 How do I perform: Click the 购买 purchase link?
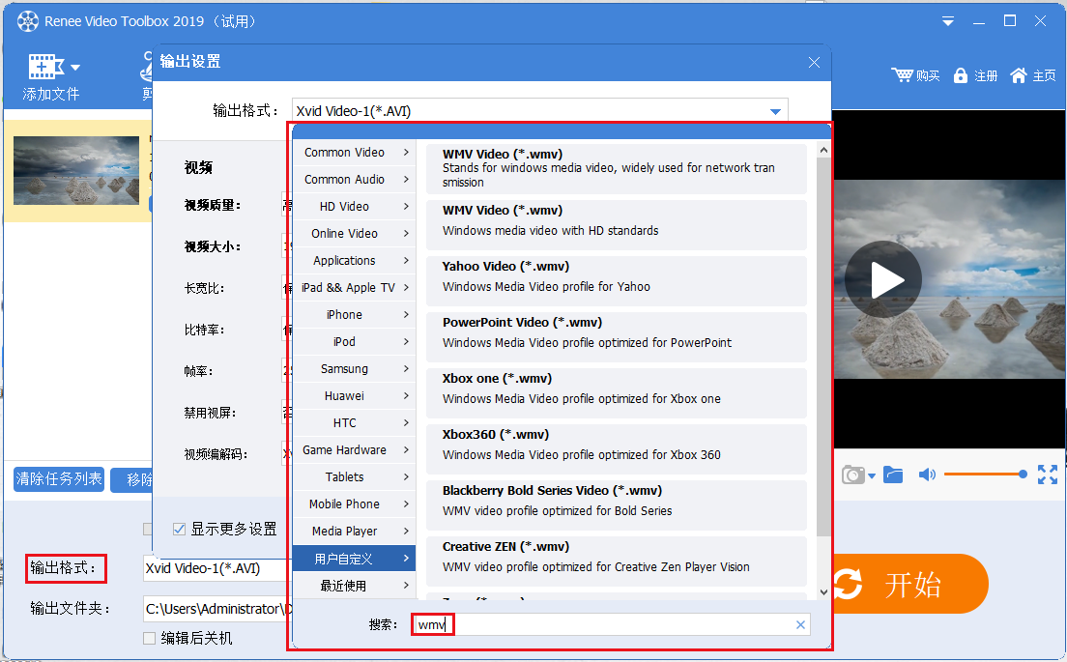(x=928, y=75)
